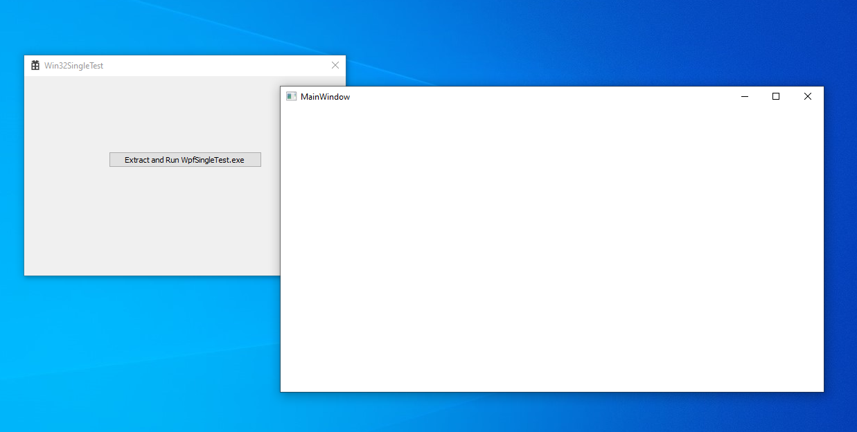The height and width of the screenshot is (432, 857).
Task: Click the Win32SingleTest window app icon
Action: coord(35,65)
